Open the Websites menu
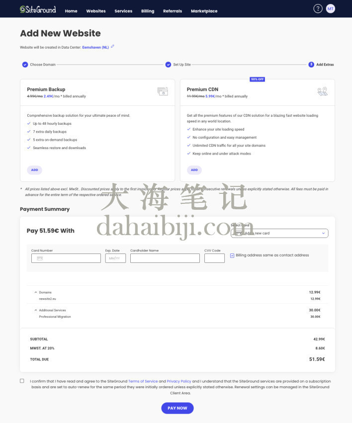 (96, 11)
